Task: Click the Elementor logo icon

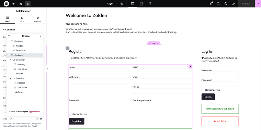Action: (6, 3)
